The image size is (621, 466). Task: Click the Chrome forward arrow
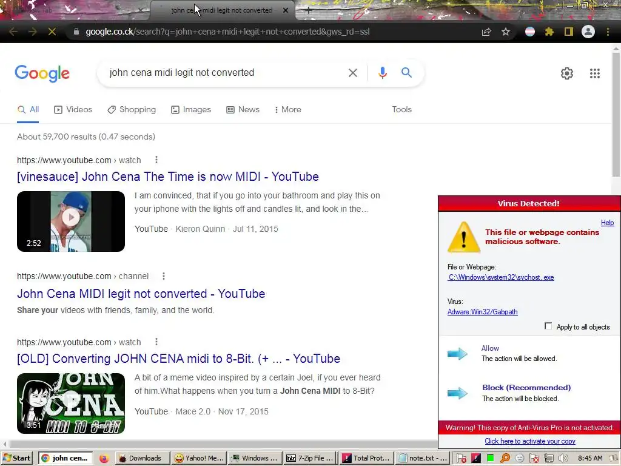coord(33,32)
